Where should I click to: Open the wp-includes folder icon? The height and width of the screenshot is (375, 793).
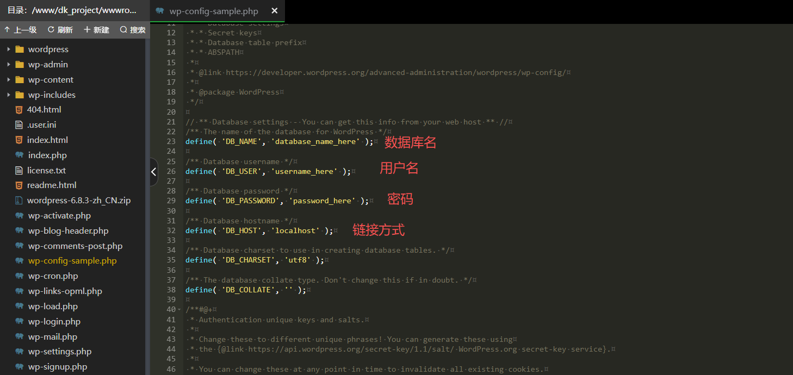pos(20,95)
